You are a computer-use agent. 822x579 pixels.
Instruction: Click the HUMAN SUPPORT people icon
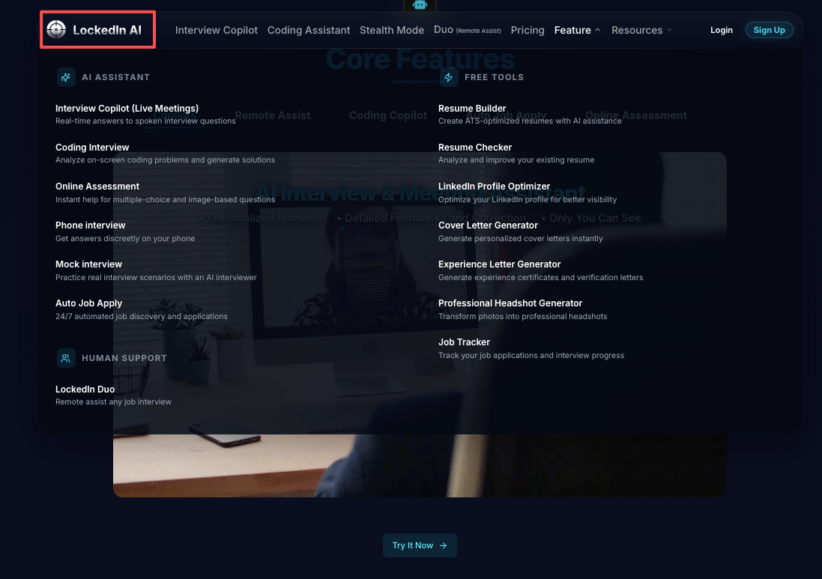click(66, 358)
